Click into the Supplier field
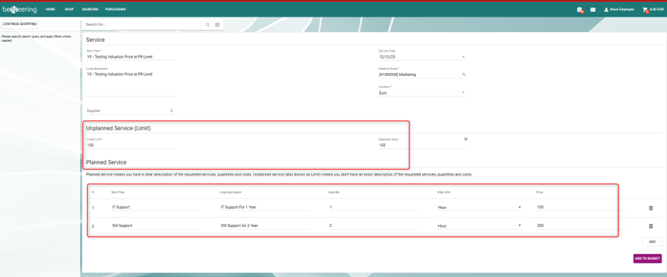Screen dimensions: 667x277 pos(128,111)
